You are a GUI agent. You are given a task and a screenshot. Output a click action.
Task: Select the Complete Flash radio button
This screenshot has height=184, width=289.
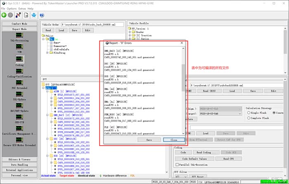pyautogui.click(x=248, y=118)
